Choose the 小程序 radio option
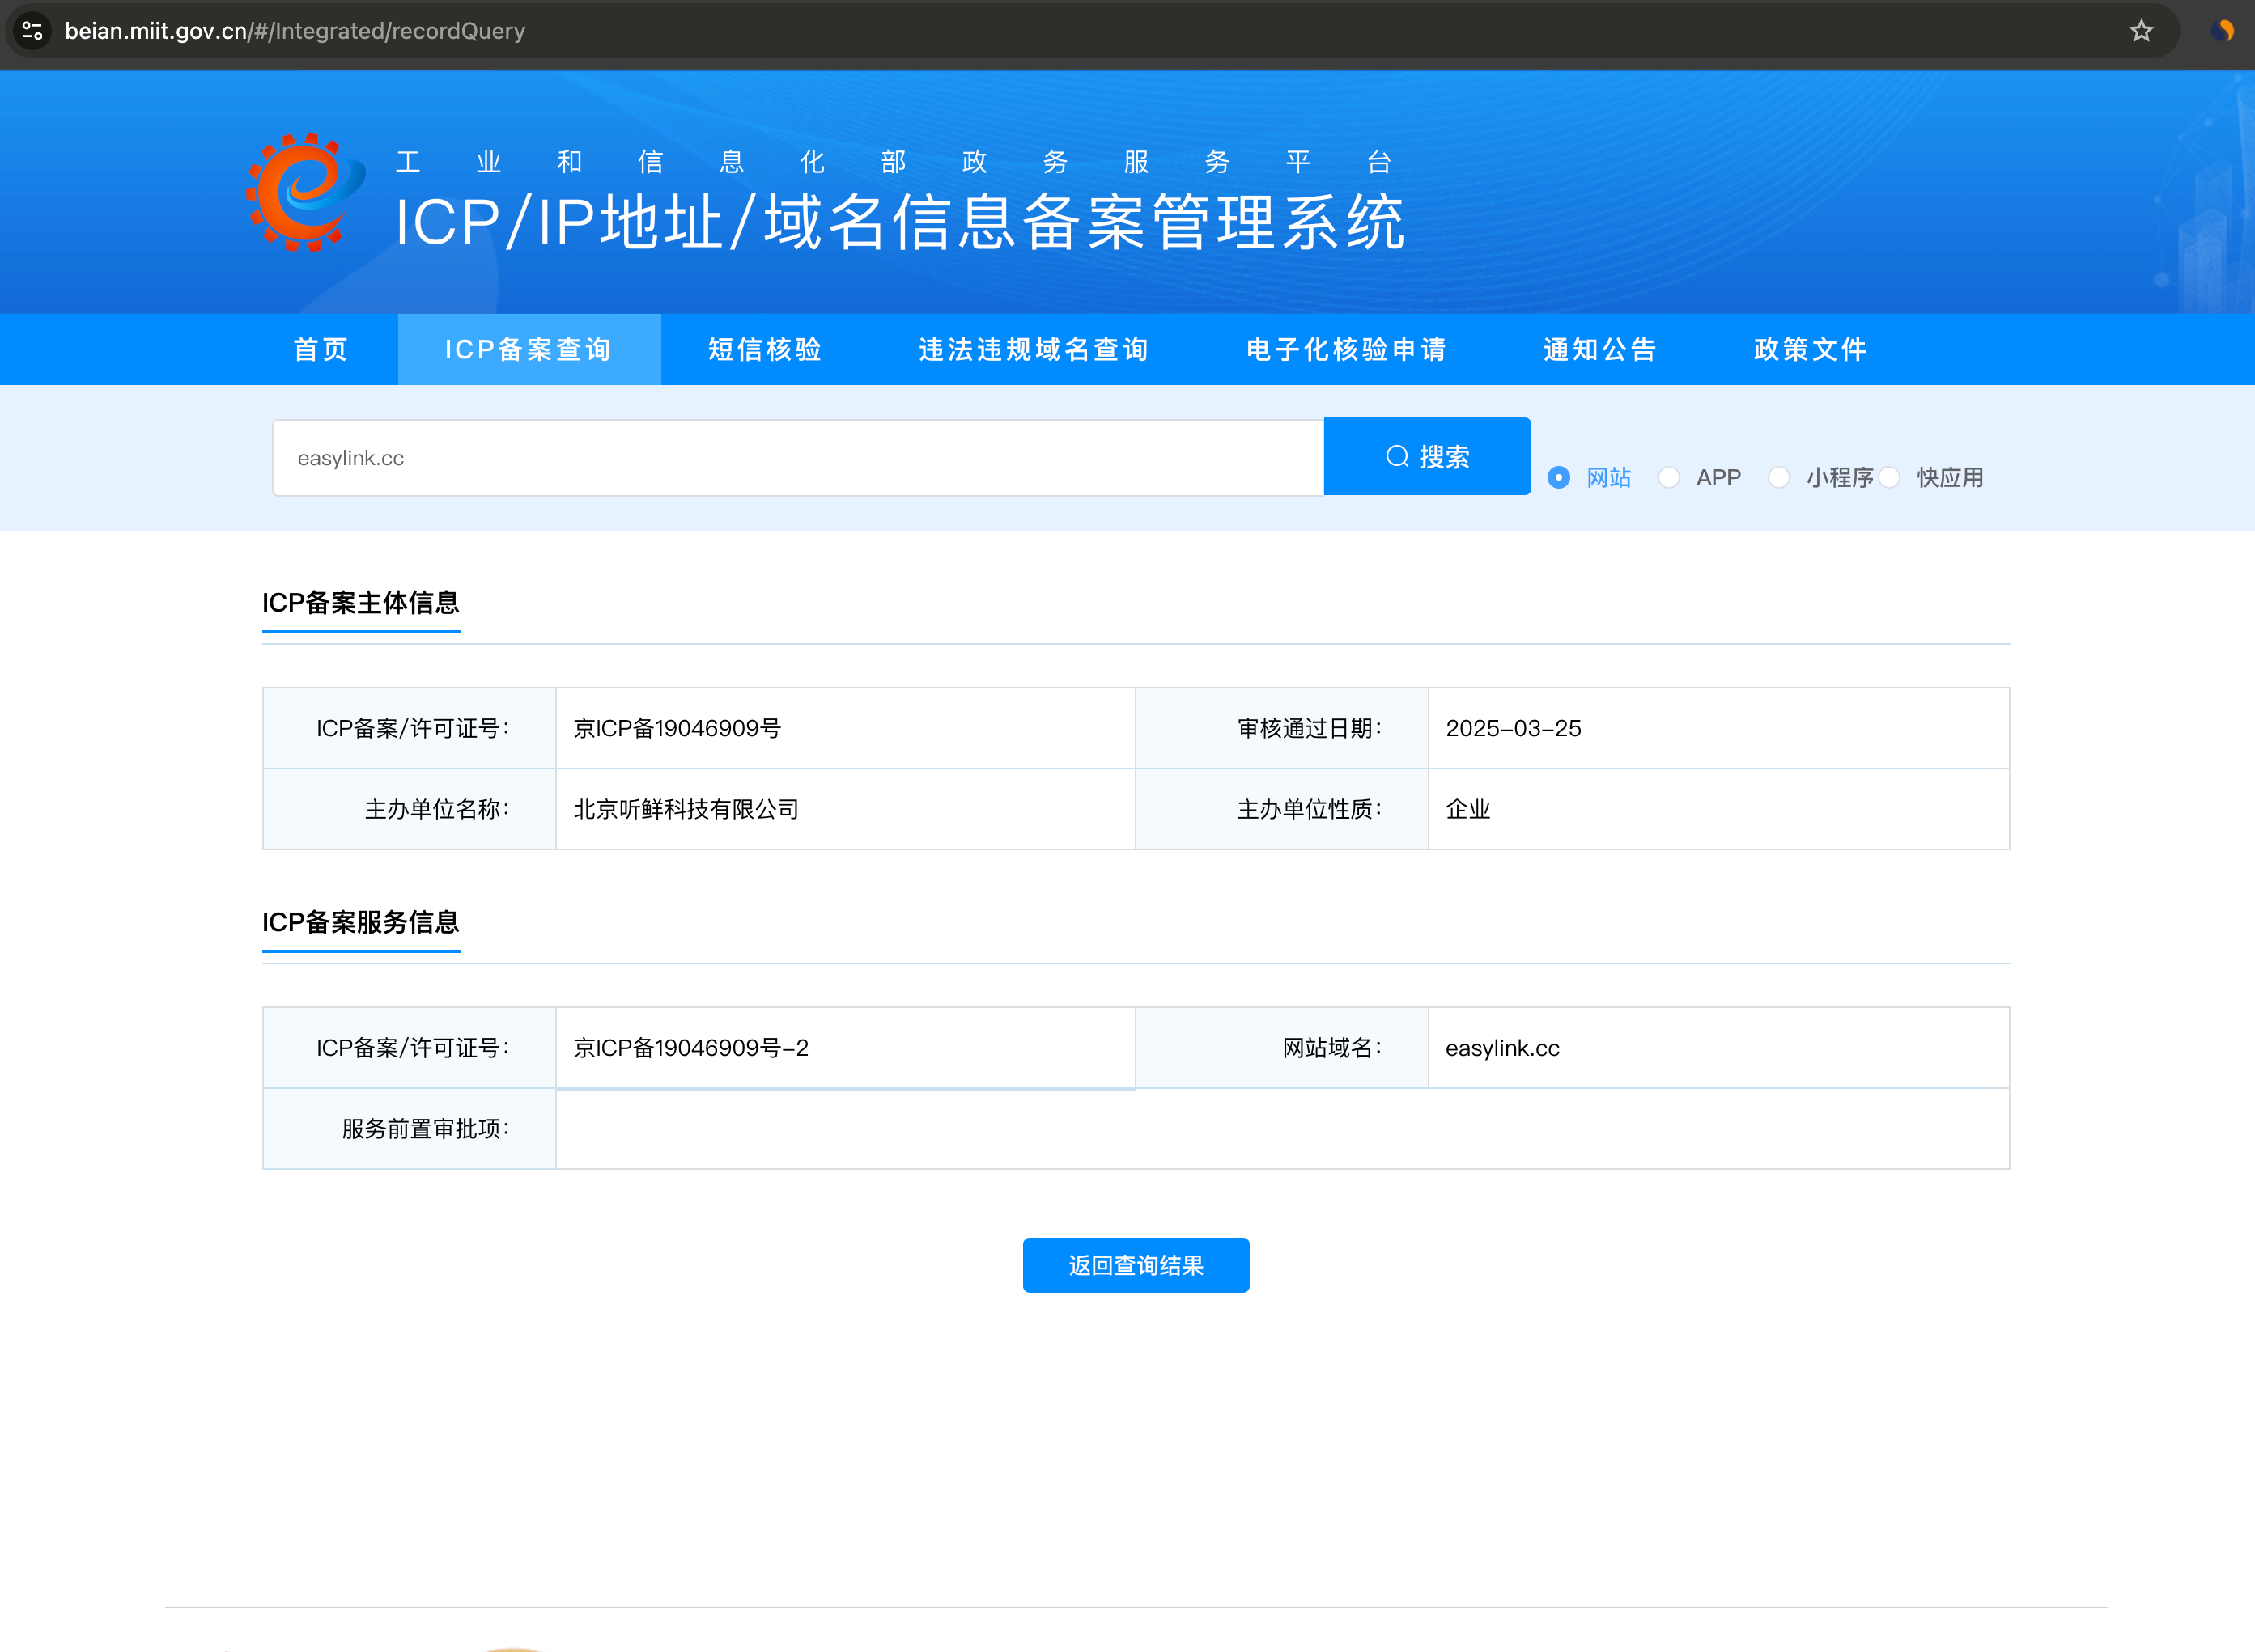The image size is (2255, 1652). click(1779, 478)
